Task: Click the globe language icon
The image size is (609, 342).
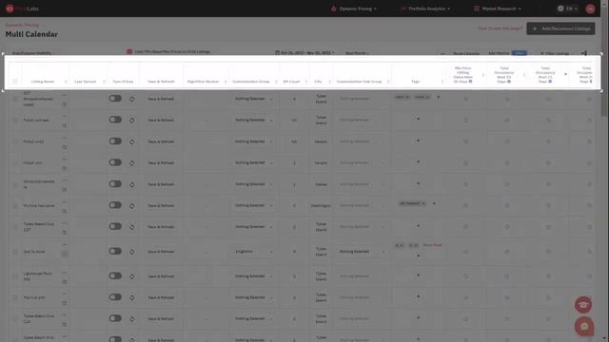Action: coord(560,9)
